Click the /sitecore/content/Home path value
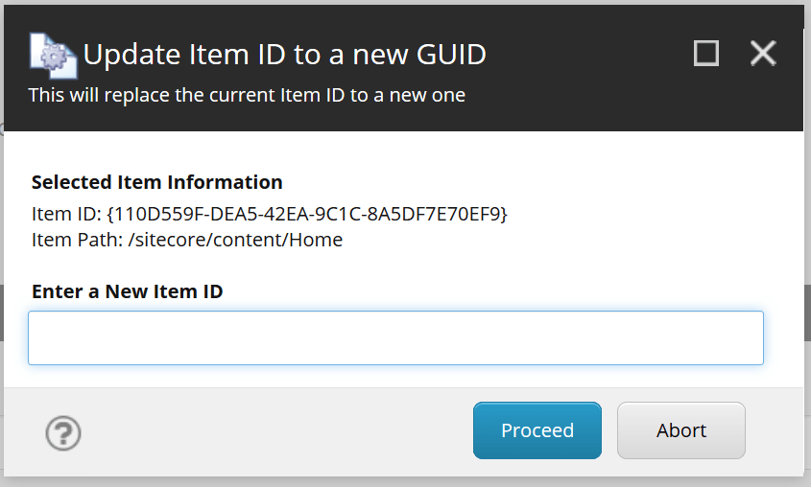Image resolution: width=811 pixels, height=487 pixels. click(x=235, y=240)
